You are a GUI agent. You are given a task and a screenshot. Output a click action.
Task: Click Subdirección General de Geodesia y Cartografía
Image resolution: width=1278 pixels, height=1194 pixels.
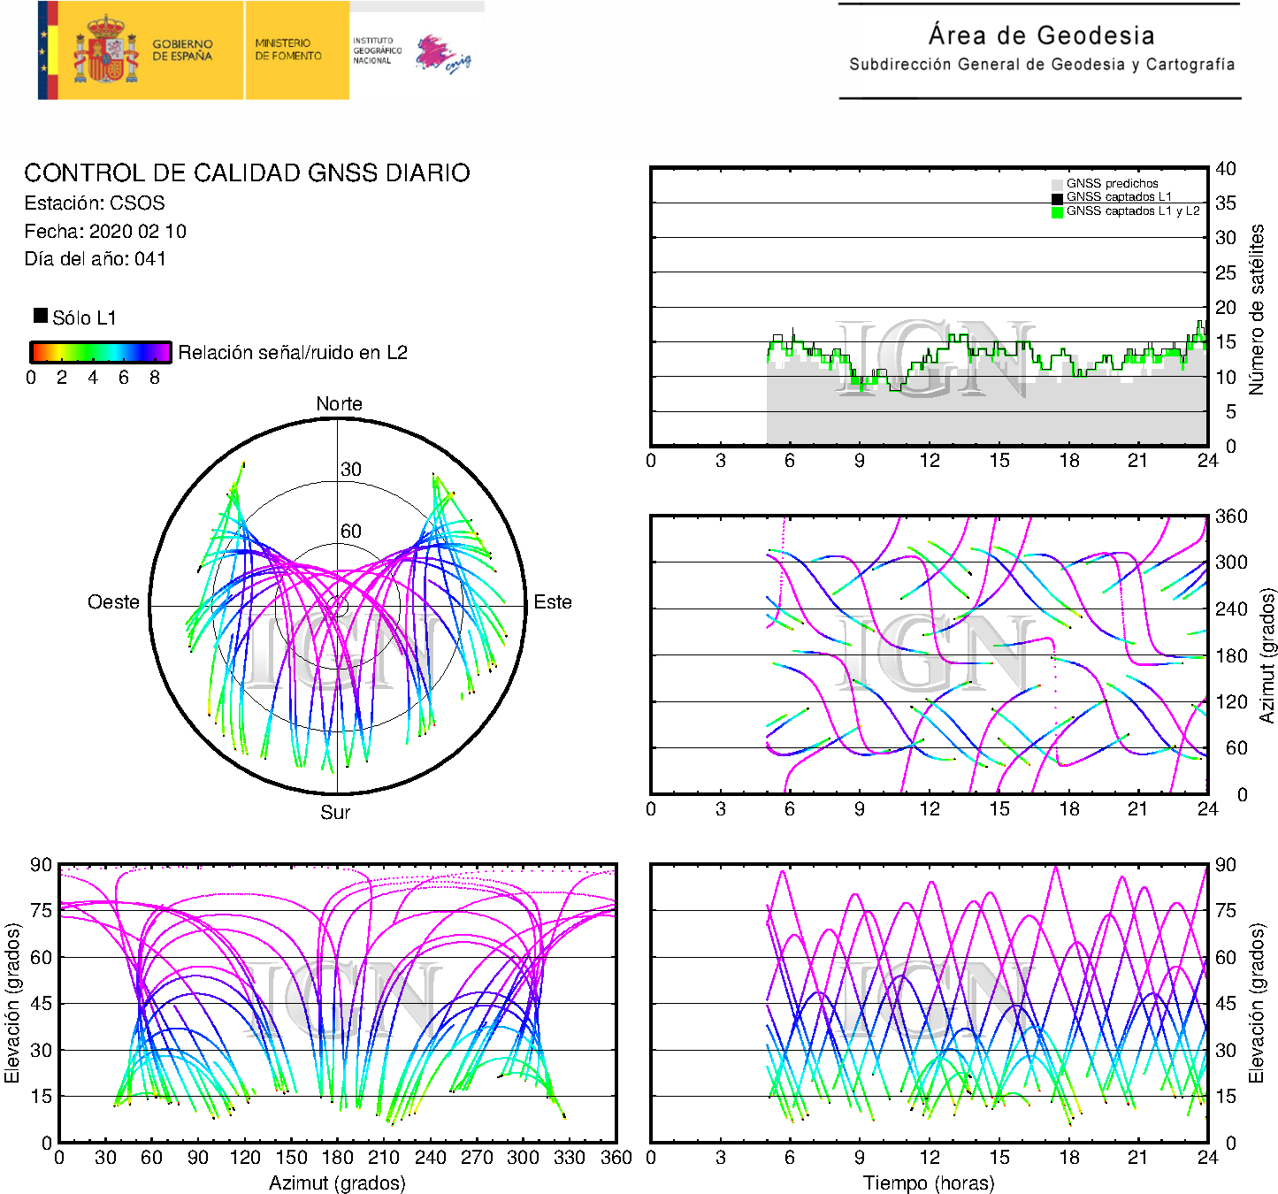(1042, 65)
